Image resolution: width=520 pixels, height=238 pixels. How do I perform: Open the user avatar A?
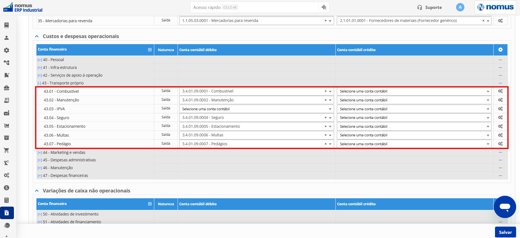point(460,7)
